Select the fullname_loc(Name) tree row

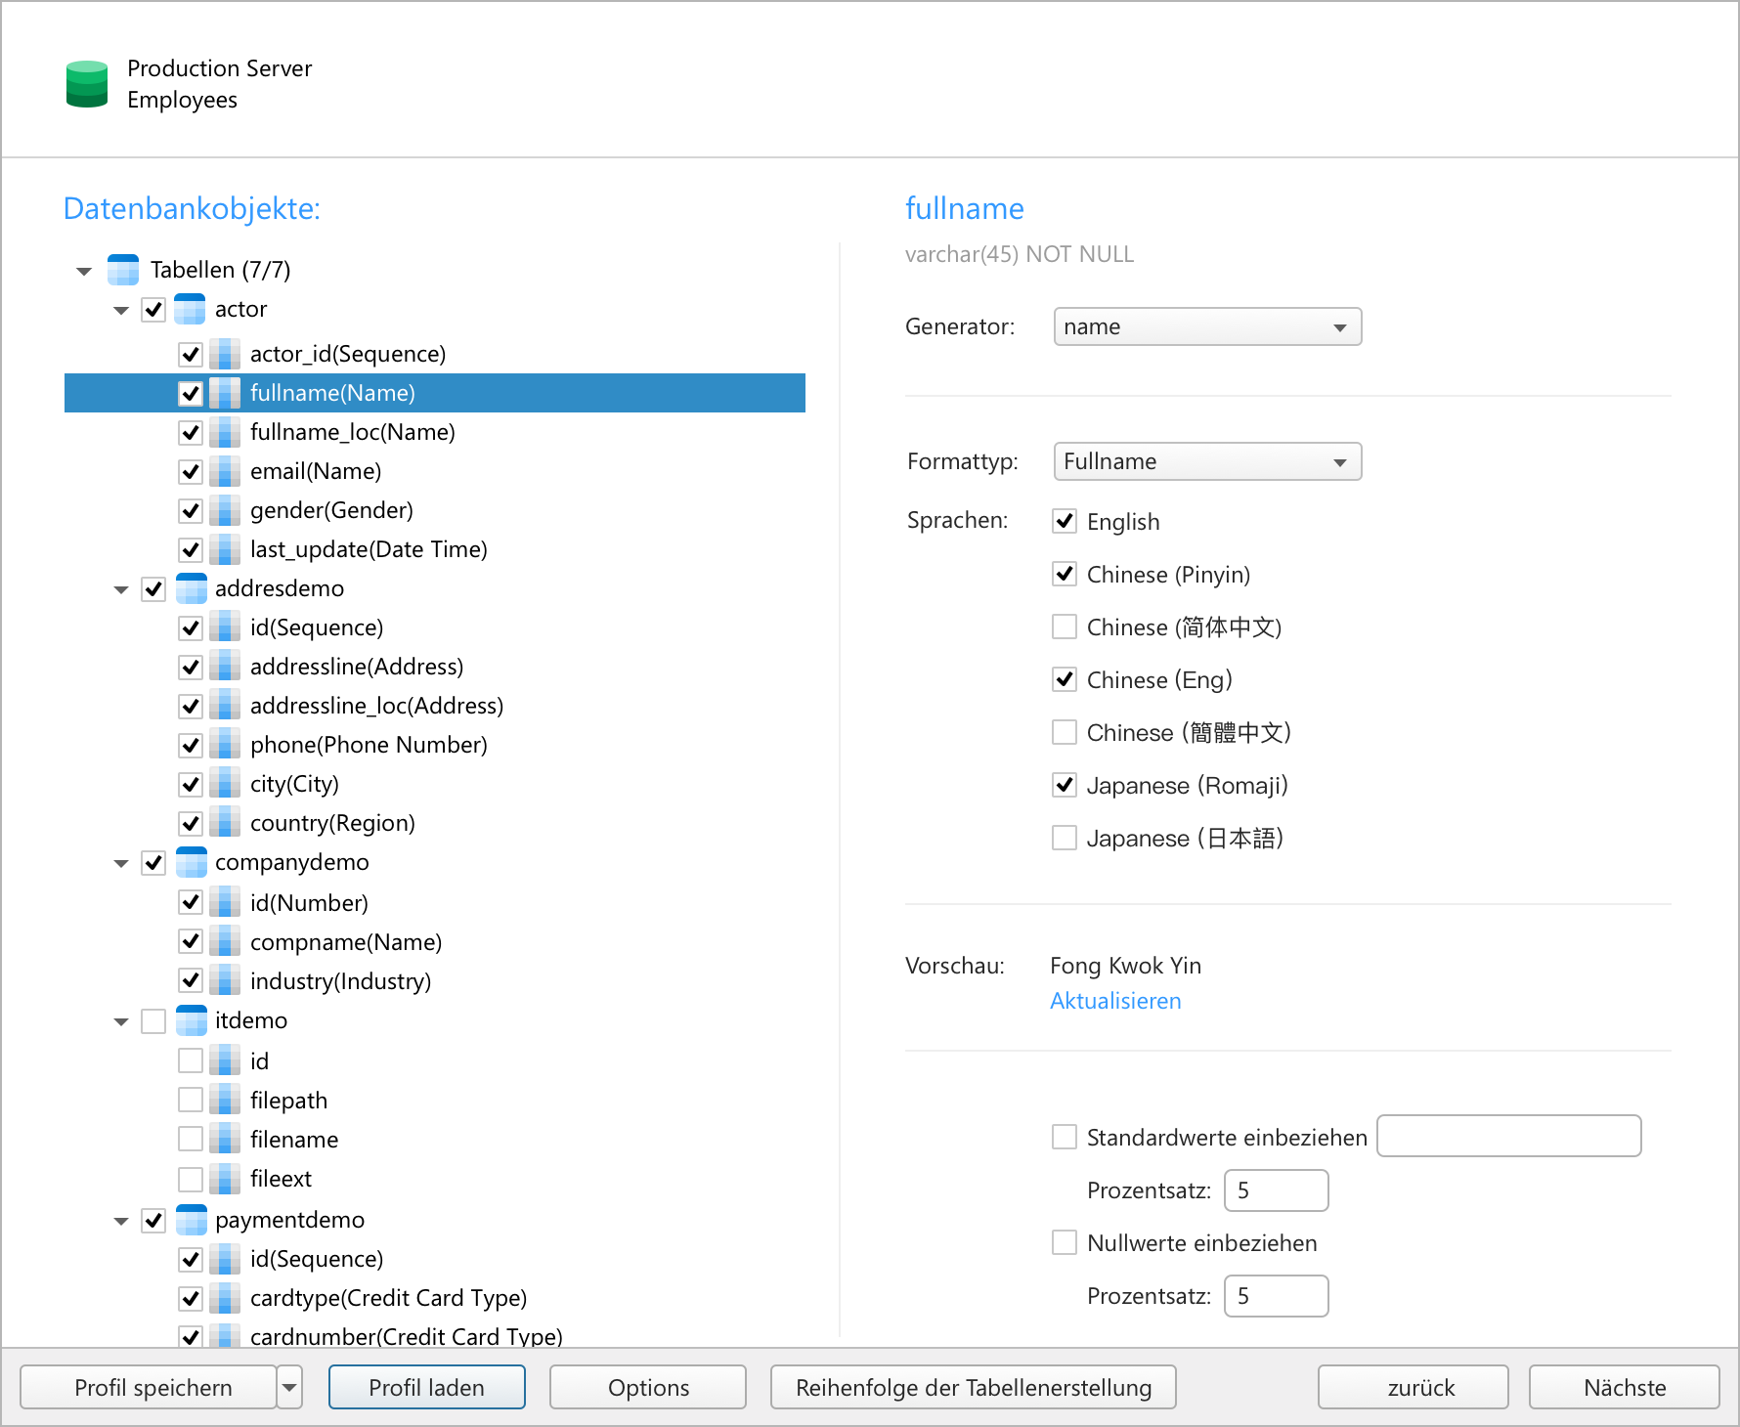[435, 432]
